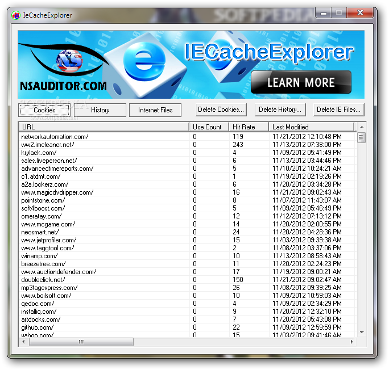Select the neosmart.net/ entry
The image size is (389, 370).
coord(188,232)
